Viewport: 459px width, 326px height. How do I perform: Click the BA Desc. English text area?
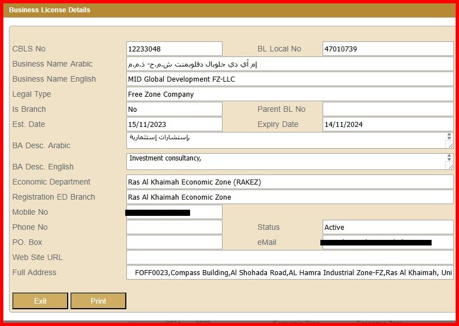[x=290, y=162]
